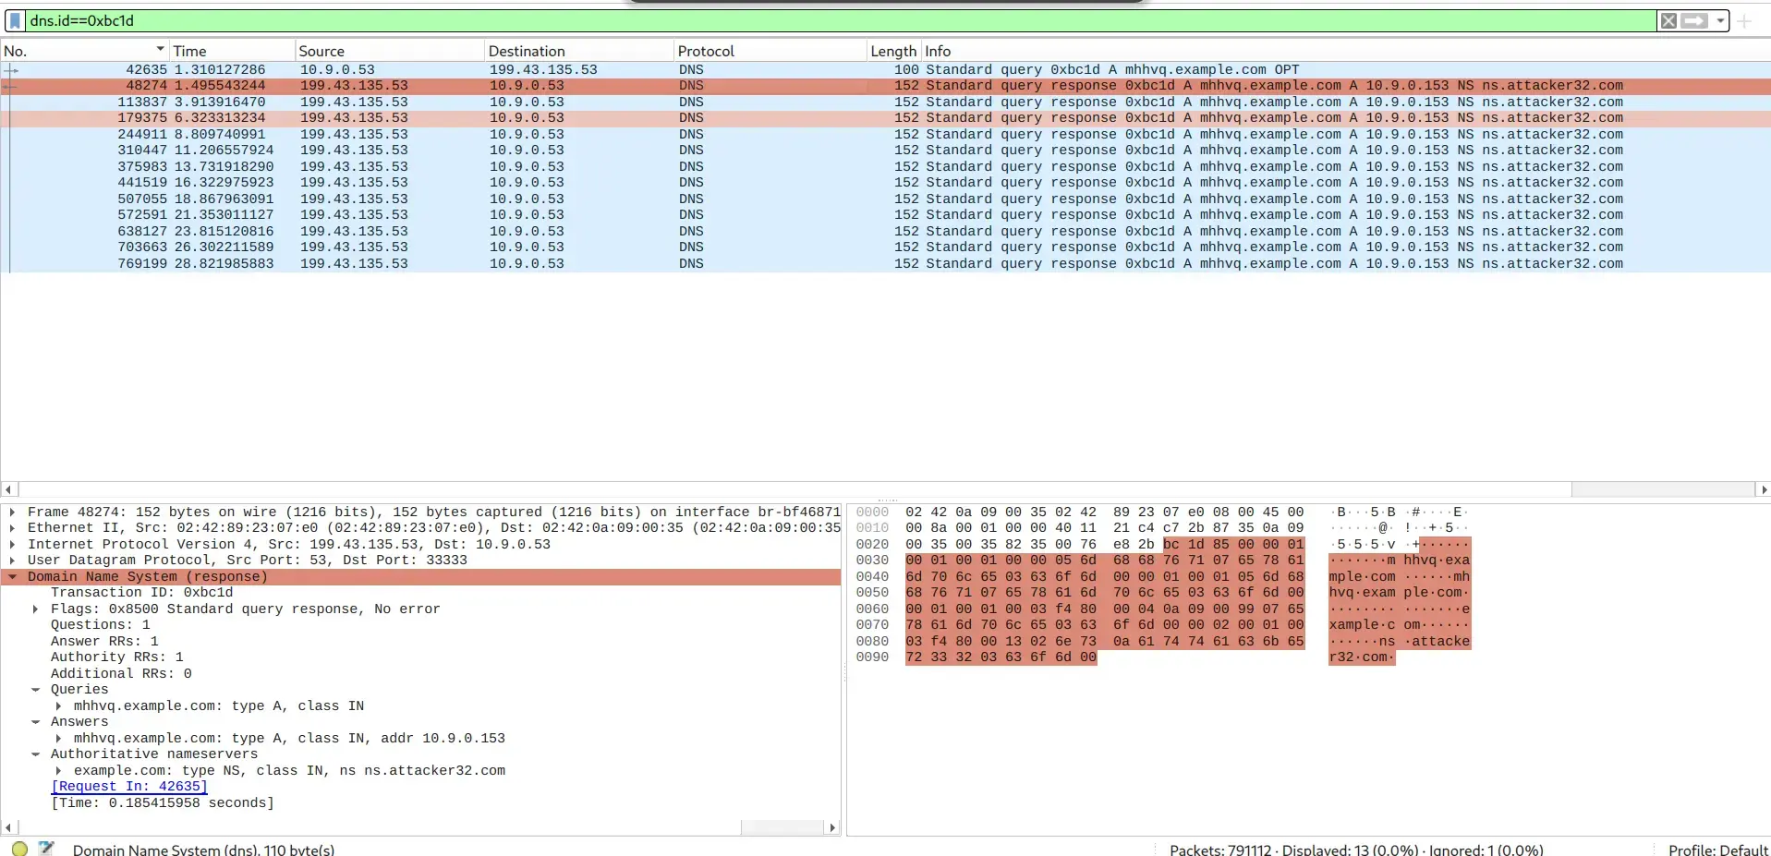Select the Questions: 1 field

[100, 625]
